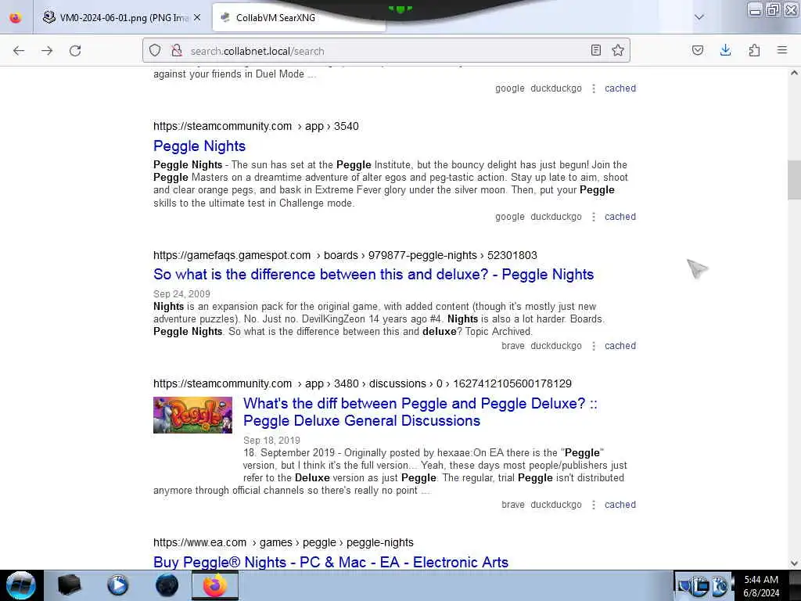
Task: Go back using the browser back arrow
Action: pyautogui.click(x=19, y=51)
